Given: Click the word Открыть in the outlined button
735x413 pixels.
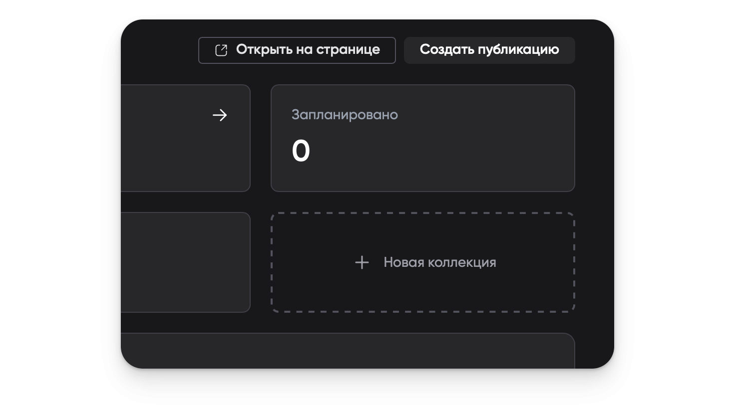Looking at the screenshot, I should click(x=261, y=50).
